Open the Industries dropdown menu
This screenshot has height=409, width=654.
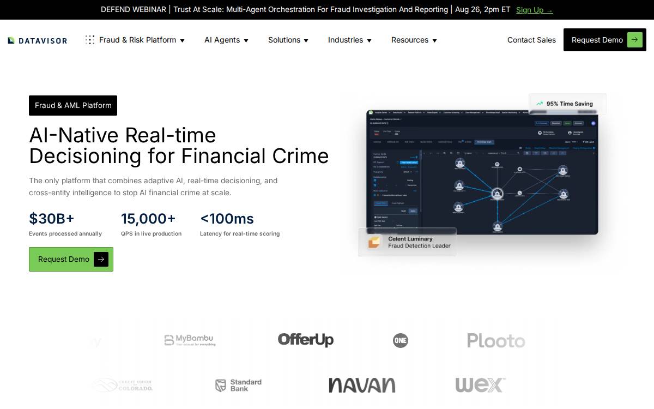point(349,40)
